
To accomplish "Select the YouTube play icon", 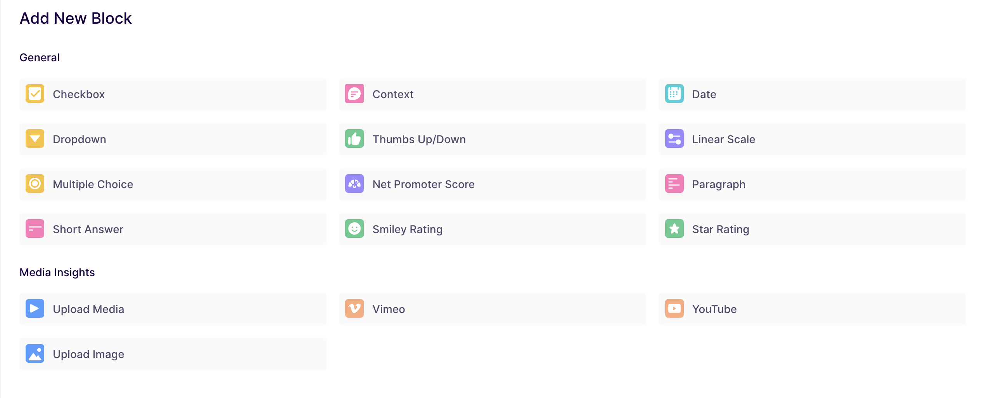I will coord(674,309).
